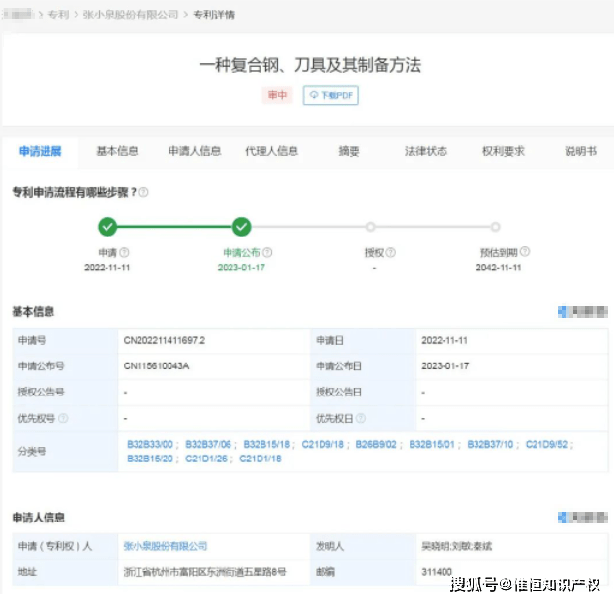Click the 预估到期 timeline marker circle
The width and height of the screenshot is (614, 601).
coord(495,227)
